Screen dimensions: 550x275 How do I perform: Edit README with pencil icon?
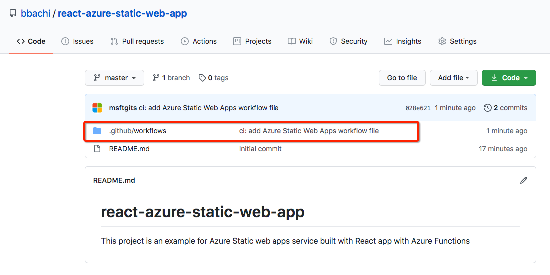click(524, 180)
